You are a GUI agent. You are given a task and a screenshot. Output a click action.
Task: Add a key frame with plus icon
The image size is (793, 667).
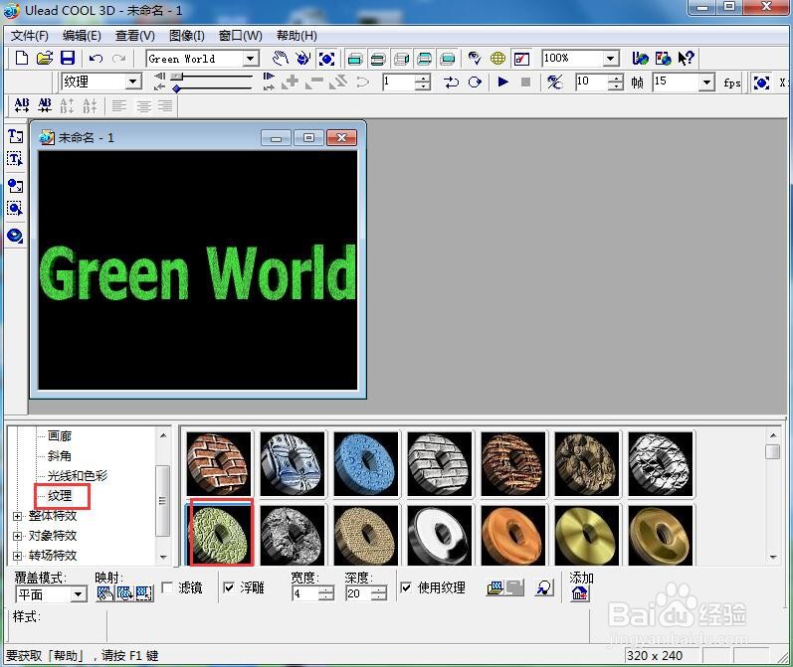click(x=291, y=82)
